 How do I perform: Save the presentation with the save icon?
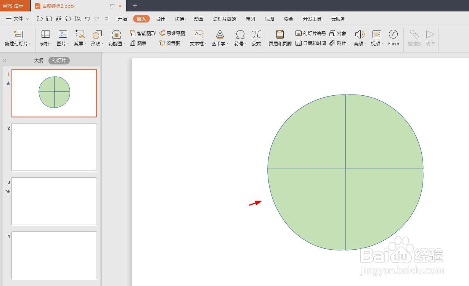(49, 19)
